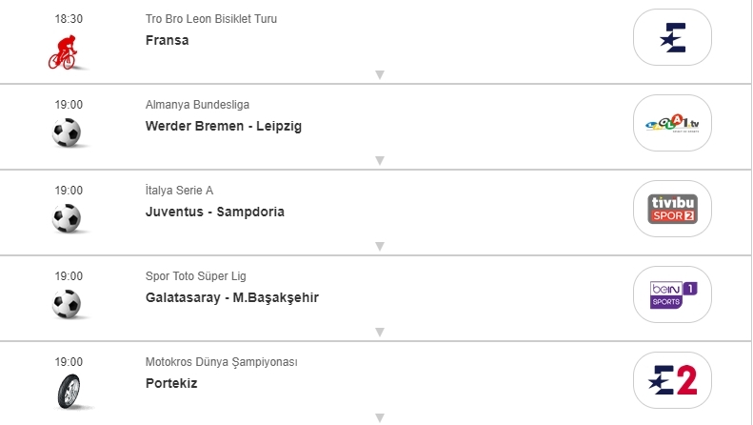Open the Tivibu Spor 2 channel logo
The width and height of the screenshot is (753, 425).
pyautogui.click(x=672, y=209)
